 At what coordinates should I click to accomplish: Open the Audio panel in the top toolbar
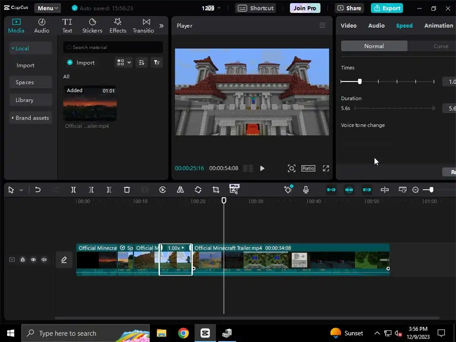pyautogui.click(x=41, y=26)
